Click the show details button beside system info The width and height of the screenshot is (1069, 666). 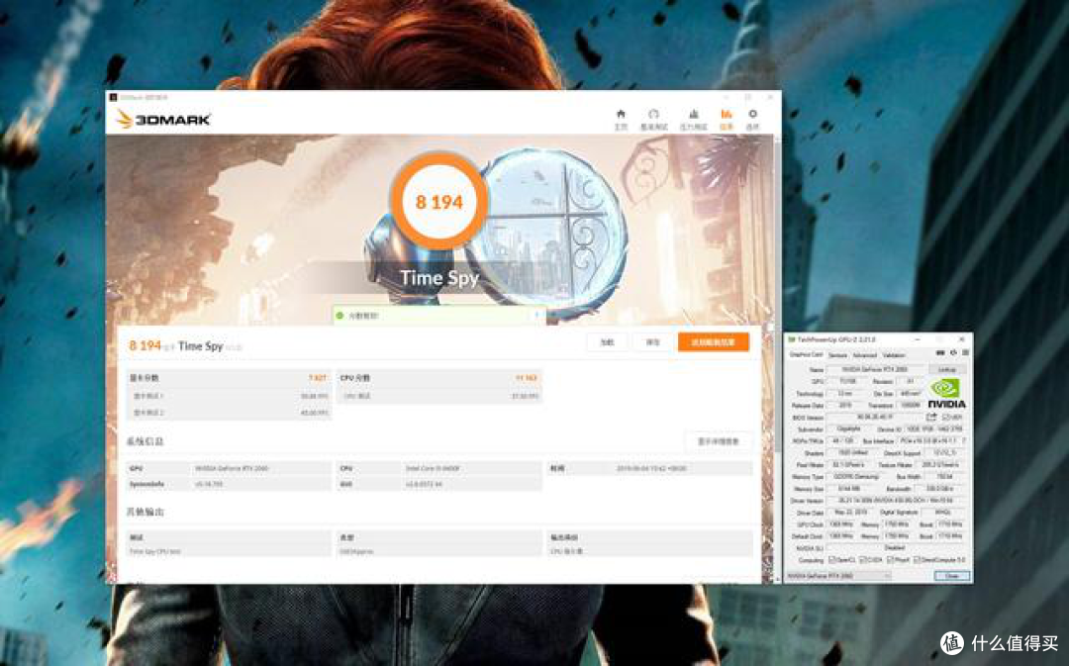(719, 441)
